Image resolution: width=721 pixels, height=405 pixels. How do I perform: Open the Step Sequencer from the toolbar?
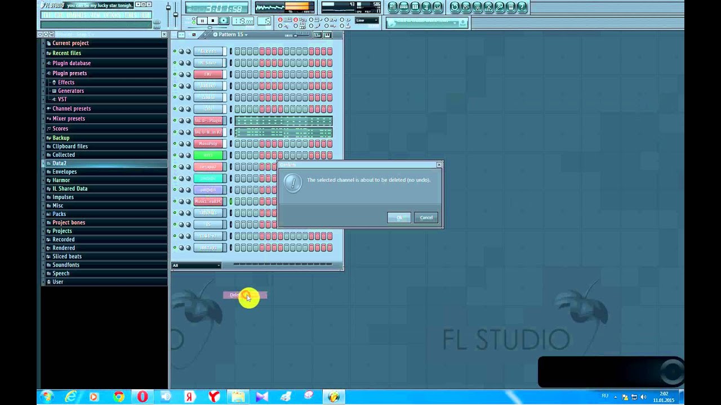coord(404,7)
